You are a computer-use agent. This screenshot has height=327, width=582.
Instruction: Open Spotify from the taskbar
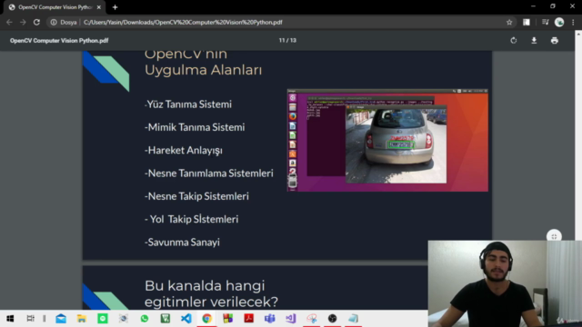103,318
